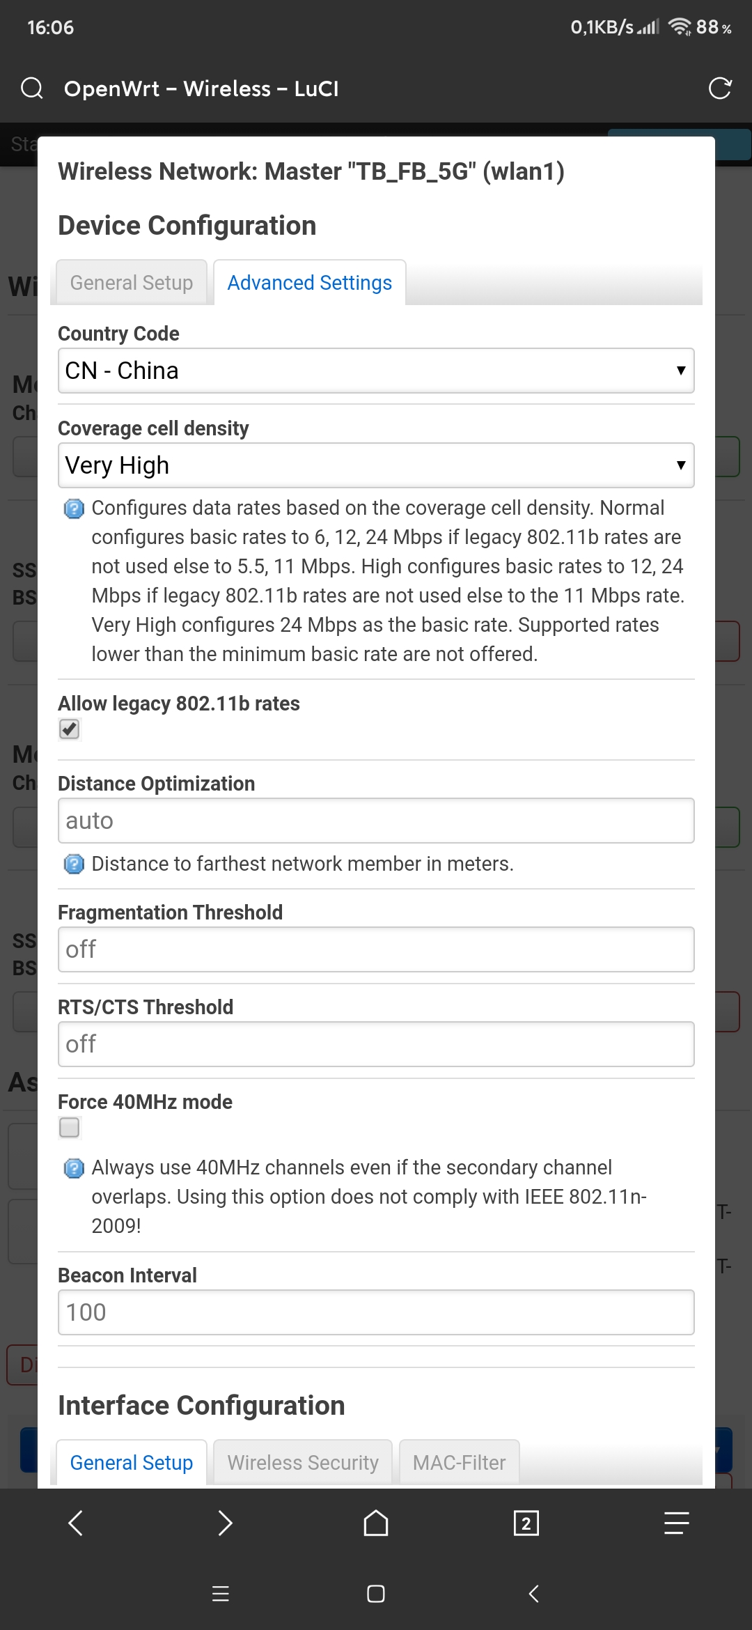Screen dimensions: 752x1630
Task: Open the Country Code dropdown
Action: point(376,371)
